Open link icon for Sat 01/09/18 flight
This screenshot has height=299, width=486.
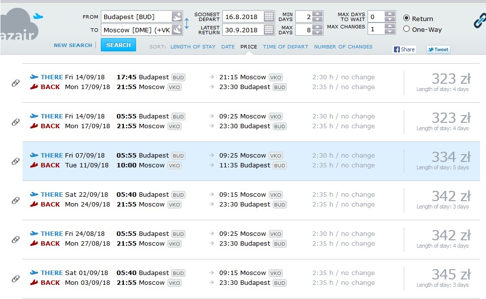(x=16, y=278)
